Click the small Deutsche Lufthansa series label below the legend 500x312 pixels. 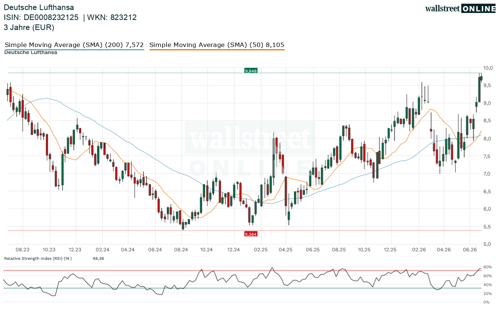tap(31, 53)
